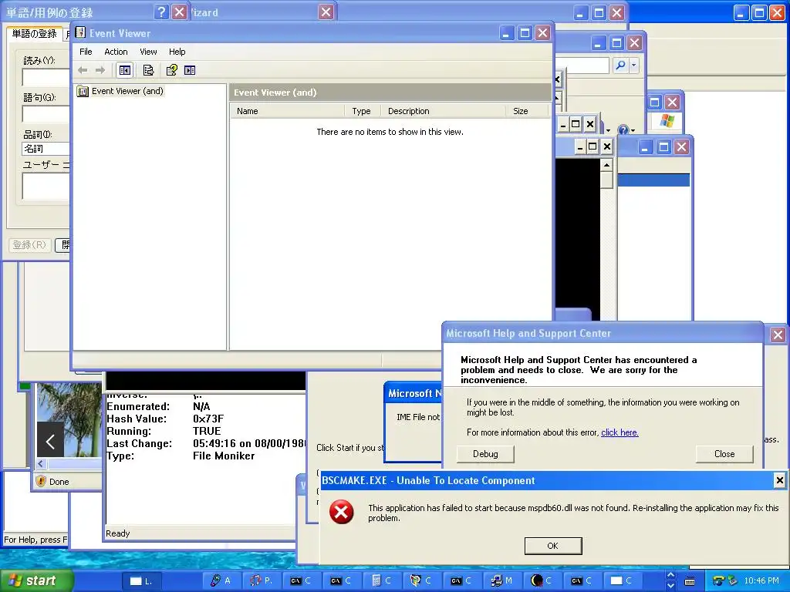The height and width of the screenshot is (592, 790).
Task: Click into the 語句(G) input field
Action: pos(46,114)
